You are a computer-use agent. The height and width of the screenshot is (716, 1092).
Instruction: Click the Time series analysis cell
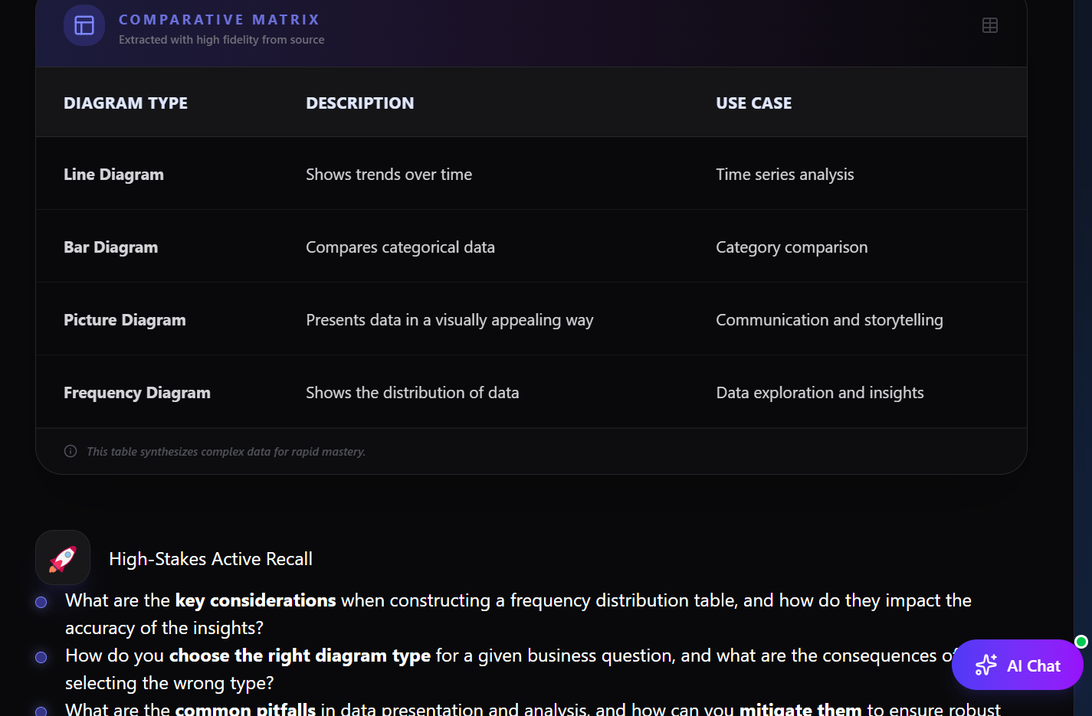785,174
